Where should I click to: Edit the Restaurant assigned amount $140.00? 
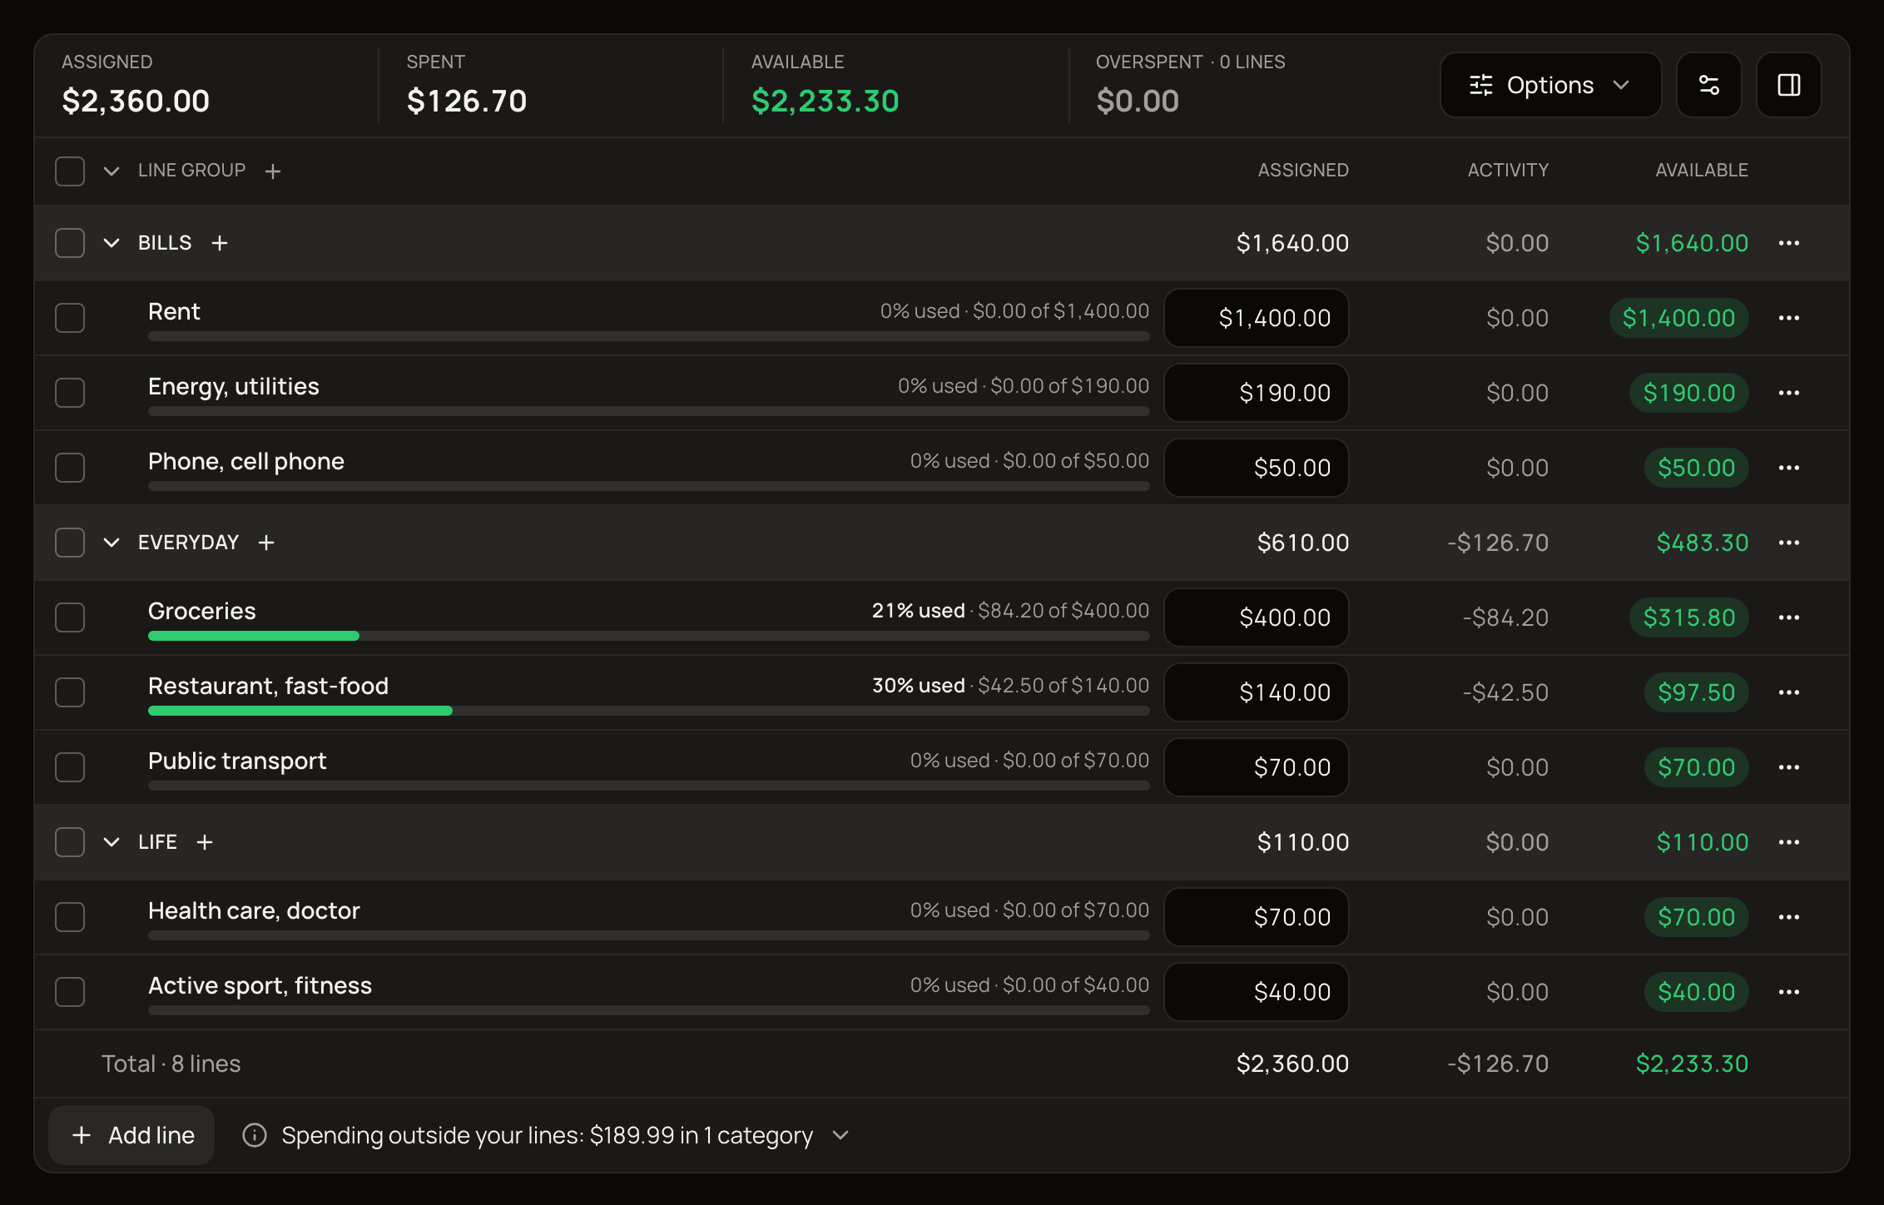[1257, 692]
